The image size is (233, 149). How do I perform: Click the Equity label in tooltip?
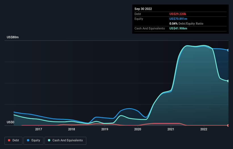[139, 19]
